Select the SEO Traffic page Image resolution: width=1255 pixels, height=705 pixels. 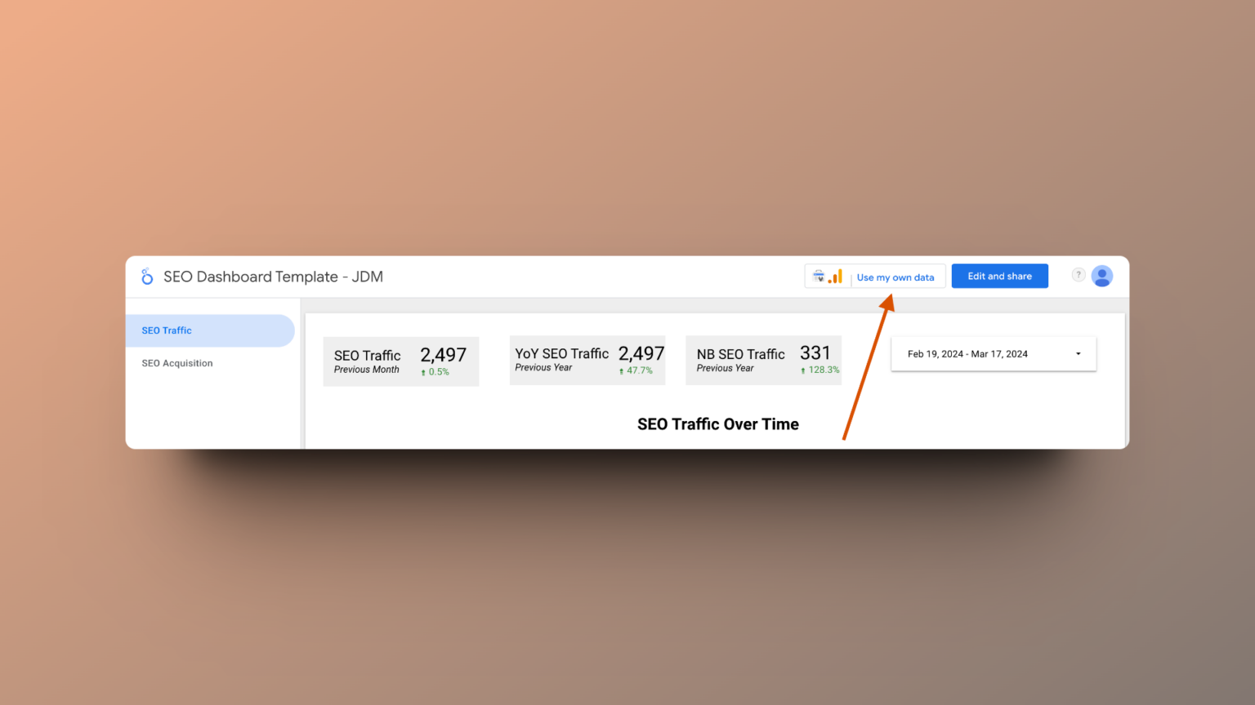(167, 330)
